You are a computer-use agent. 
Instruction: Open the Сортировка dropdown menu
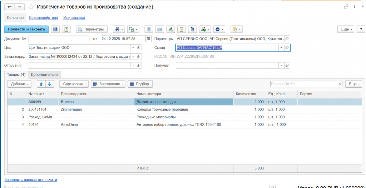click(x=74, y=84)
